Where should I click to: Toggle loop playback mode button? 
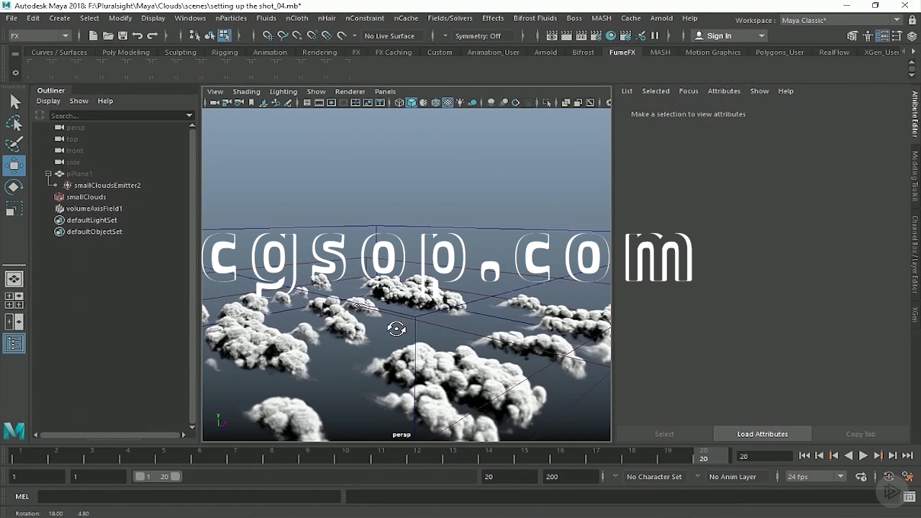point(861,477)
